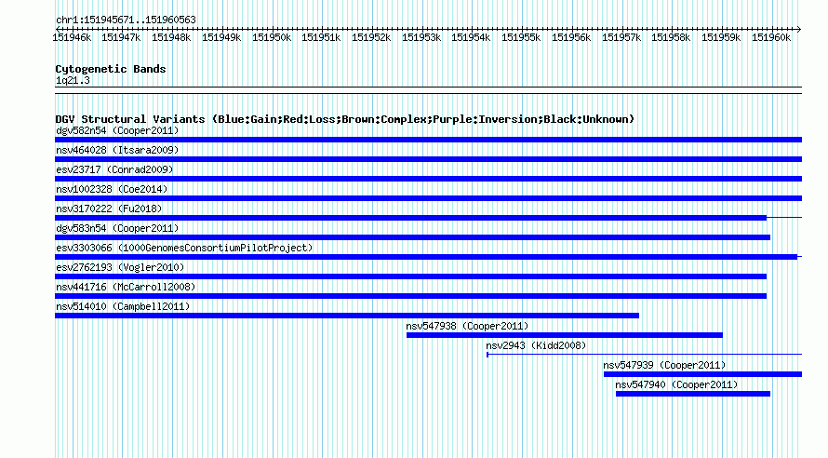
Task: Open the nsv3170222 (Fu2018) variant label
Action: point(109,209)
